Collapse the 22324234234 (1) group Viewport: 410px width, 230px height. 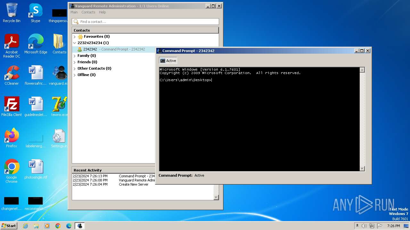75,43
